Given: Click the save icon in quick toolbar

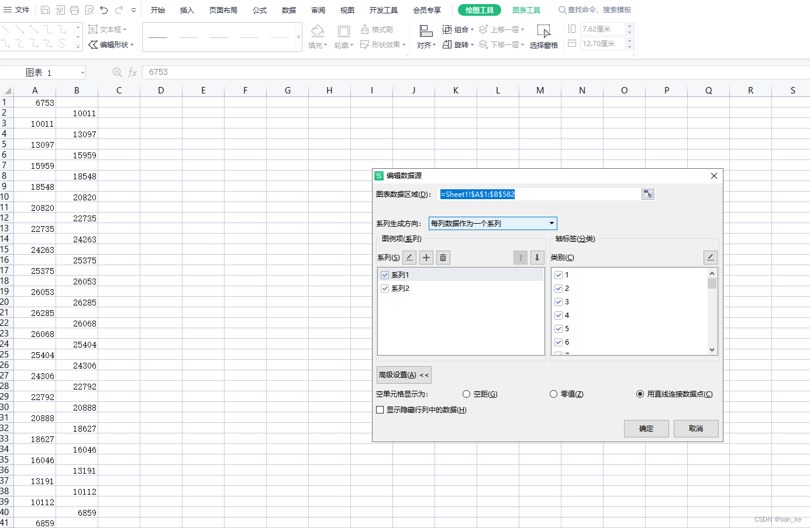Looking at the screenshot, I should pyautogui.click(x=45, y=10).
